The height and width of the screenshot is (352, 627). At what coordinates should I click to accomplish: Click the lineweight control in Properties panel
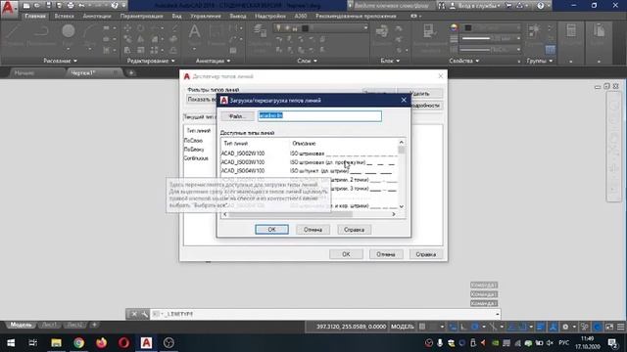(490, 39)
